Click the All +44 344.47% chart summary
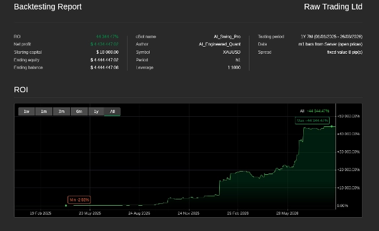This screenshot has height=231, width=379. (315, 111)
